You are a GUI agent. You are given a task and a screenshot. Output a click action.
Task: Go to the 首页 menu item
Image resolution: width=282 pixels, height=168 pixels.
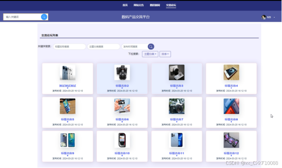pos(125,5)
